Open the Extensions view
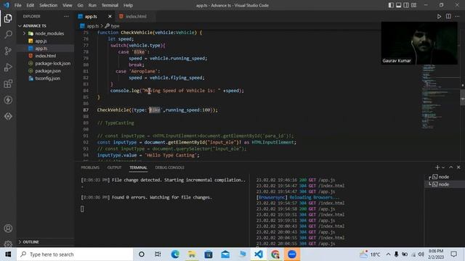The image size is (465, 261). (x=8, y=84)
